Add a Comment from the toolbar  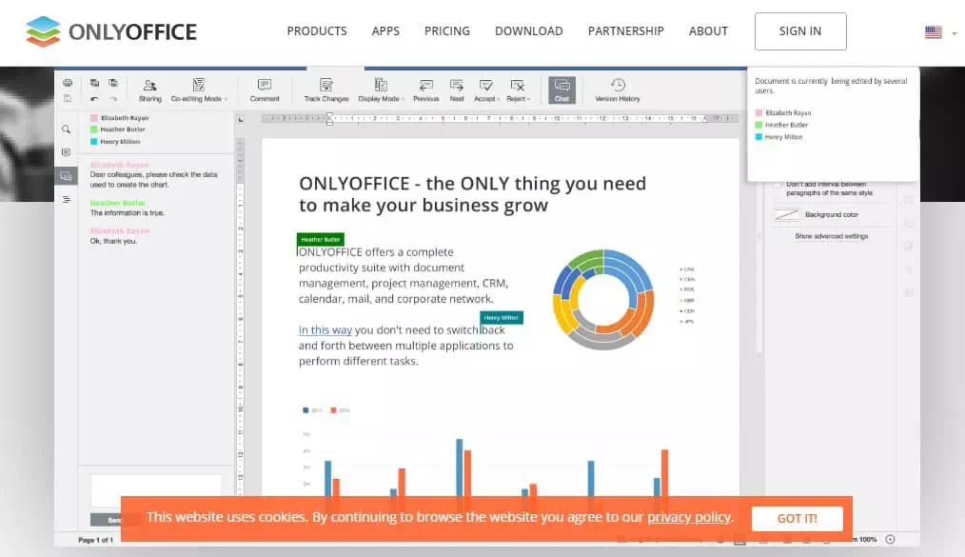pyautogui.click(x=265, y=90)
